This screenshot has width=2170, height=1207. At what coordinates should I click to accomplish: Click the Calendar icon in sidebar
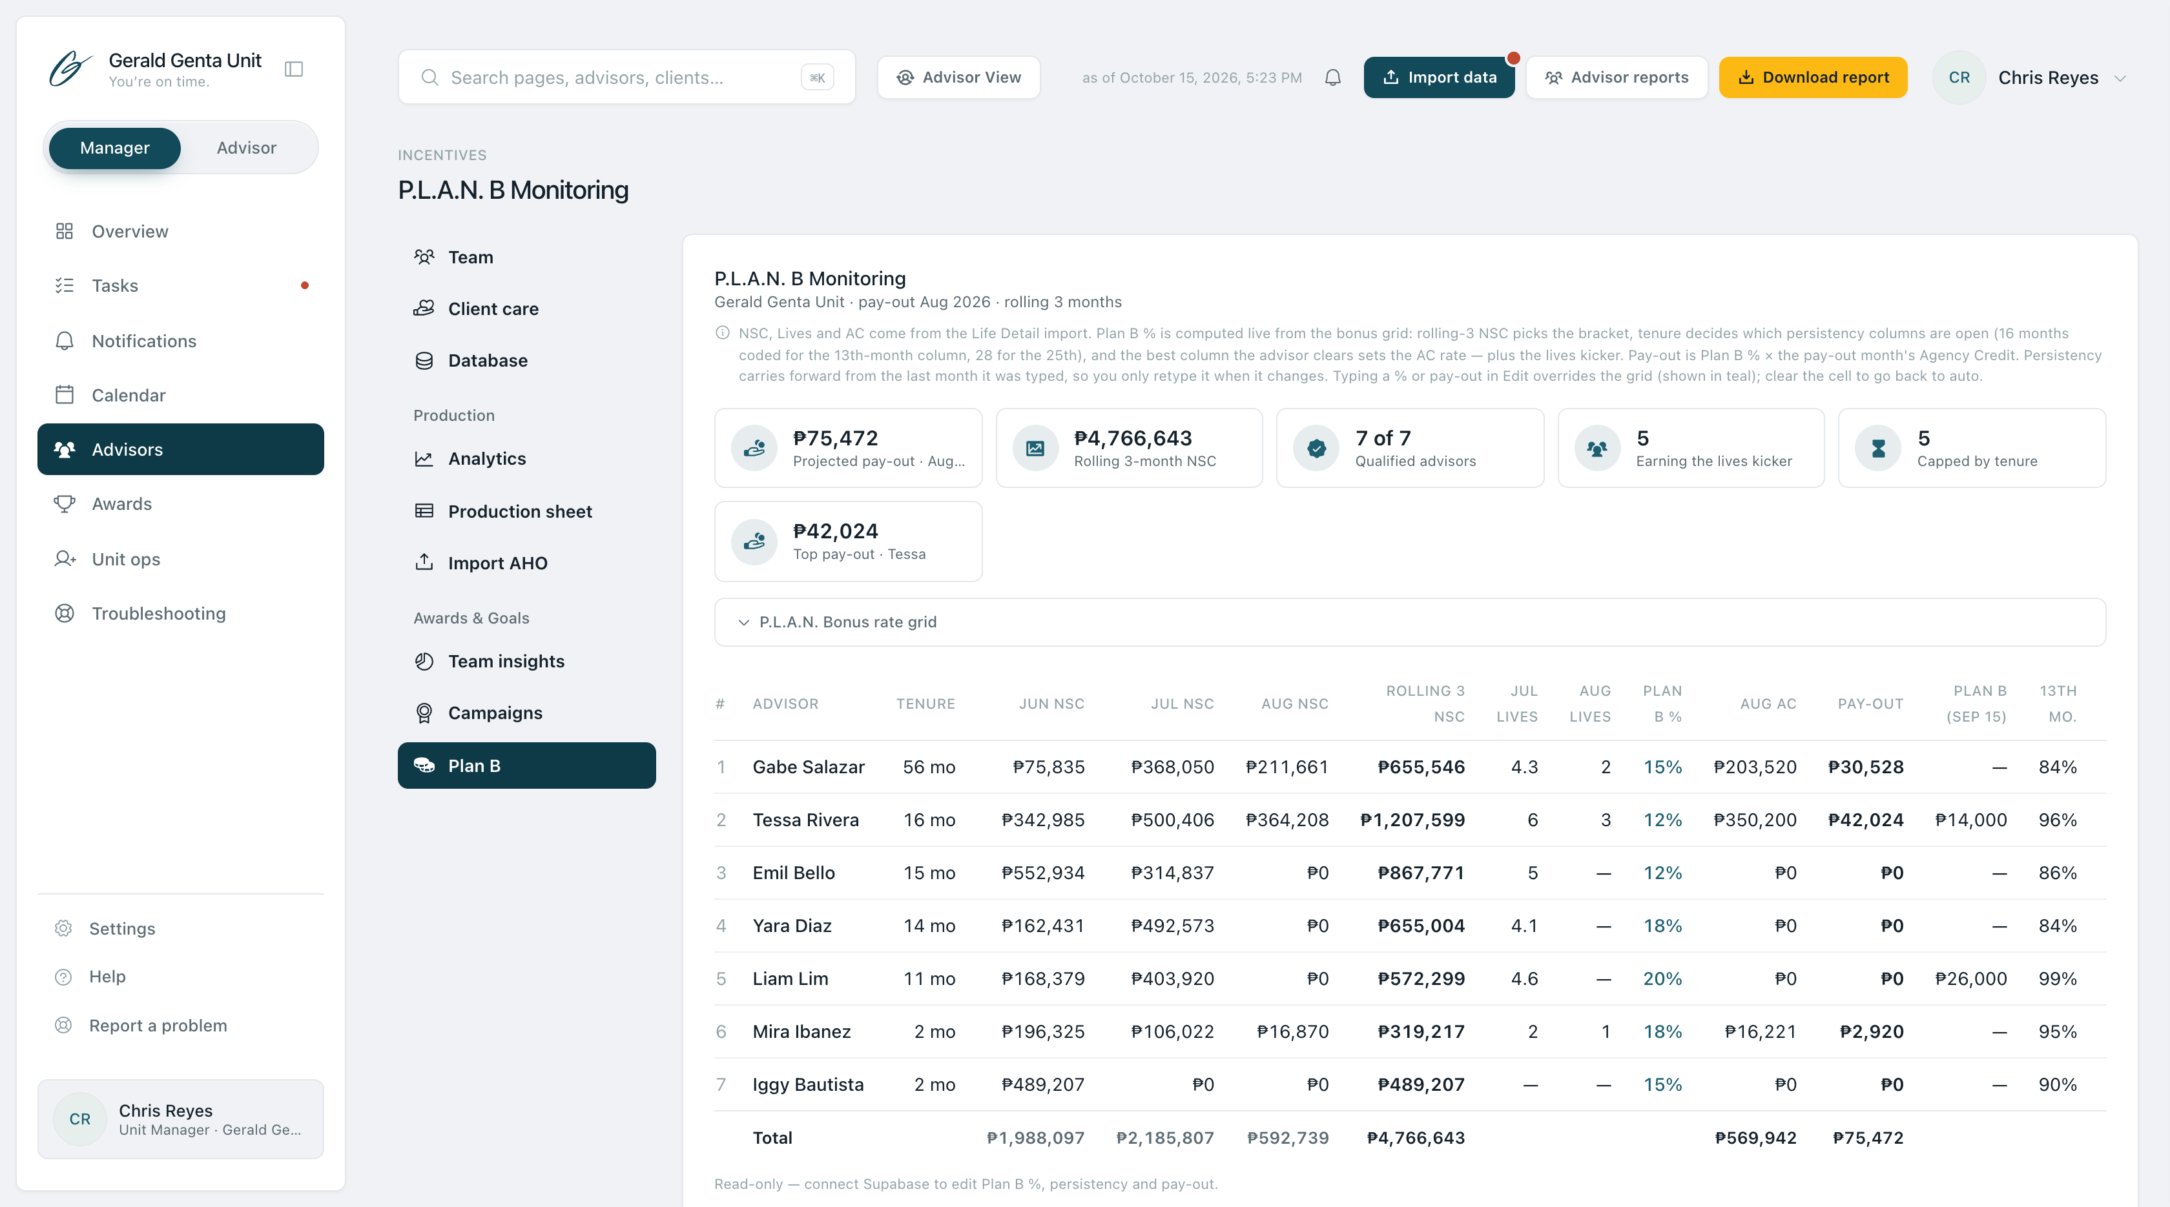64,395
